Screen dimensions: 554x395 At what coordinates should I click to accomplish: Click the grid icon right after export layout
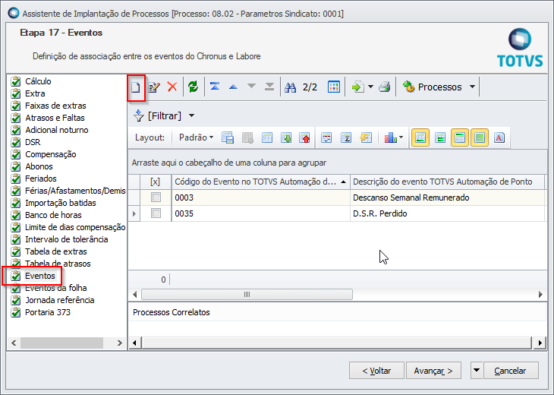click(x=326, y=137)
